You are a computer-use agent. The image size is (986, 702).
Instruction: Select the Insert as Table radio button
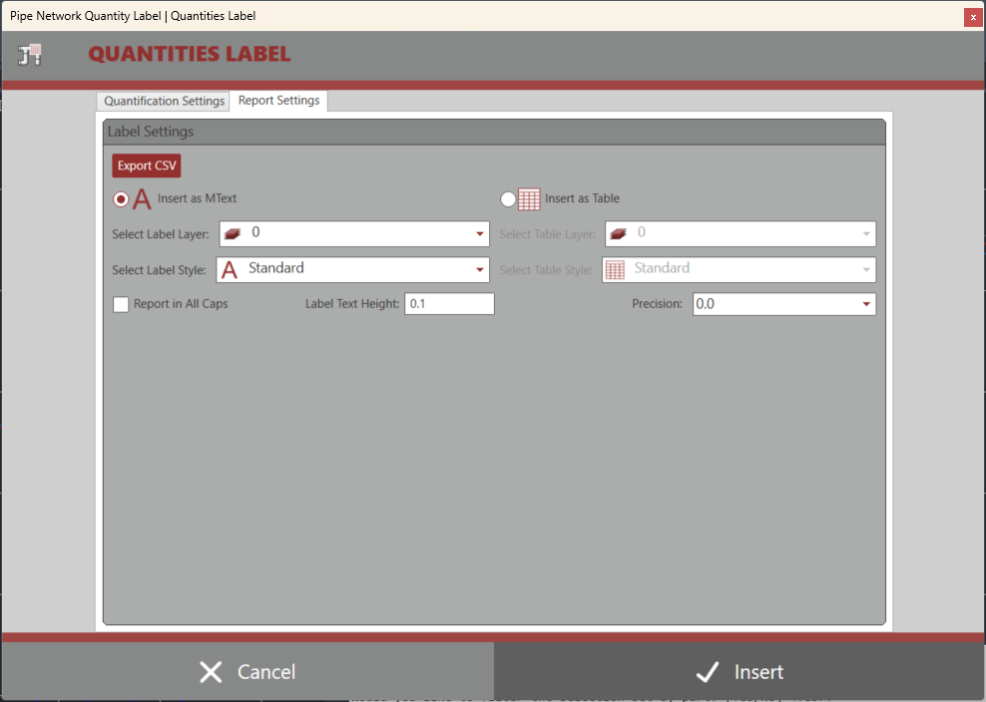click(508, 199)
